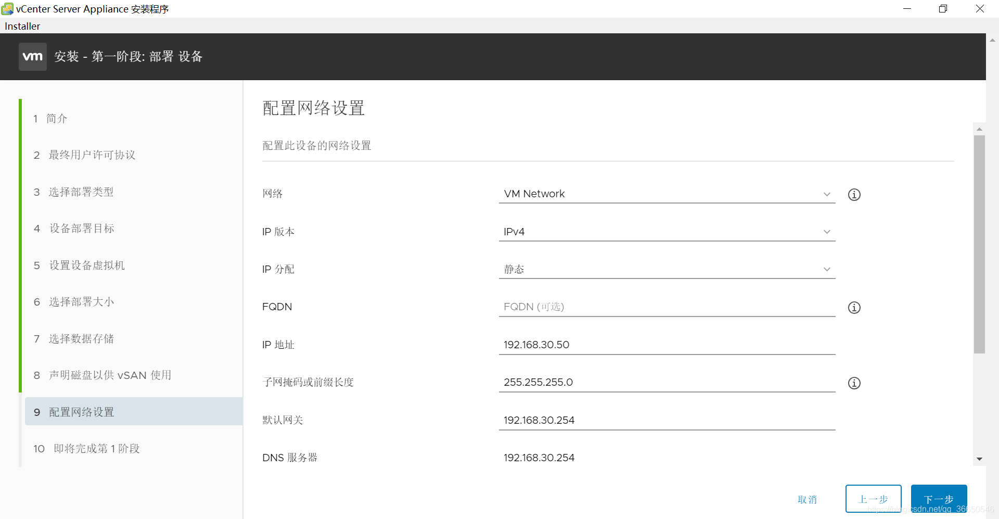
Task: Open the IP 版本 IPv4 dropdown
Action: [x=667, y=232]
